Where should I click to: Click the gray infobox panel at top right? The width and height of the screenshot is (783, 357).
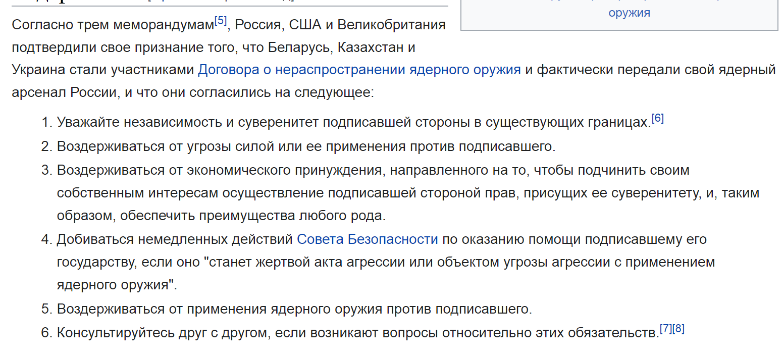coord(619,15)
